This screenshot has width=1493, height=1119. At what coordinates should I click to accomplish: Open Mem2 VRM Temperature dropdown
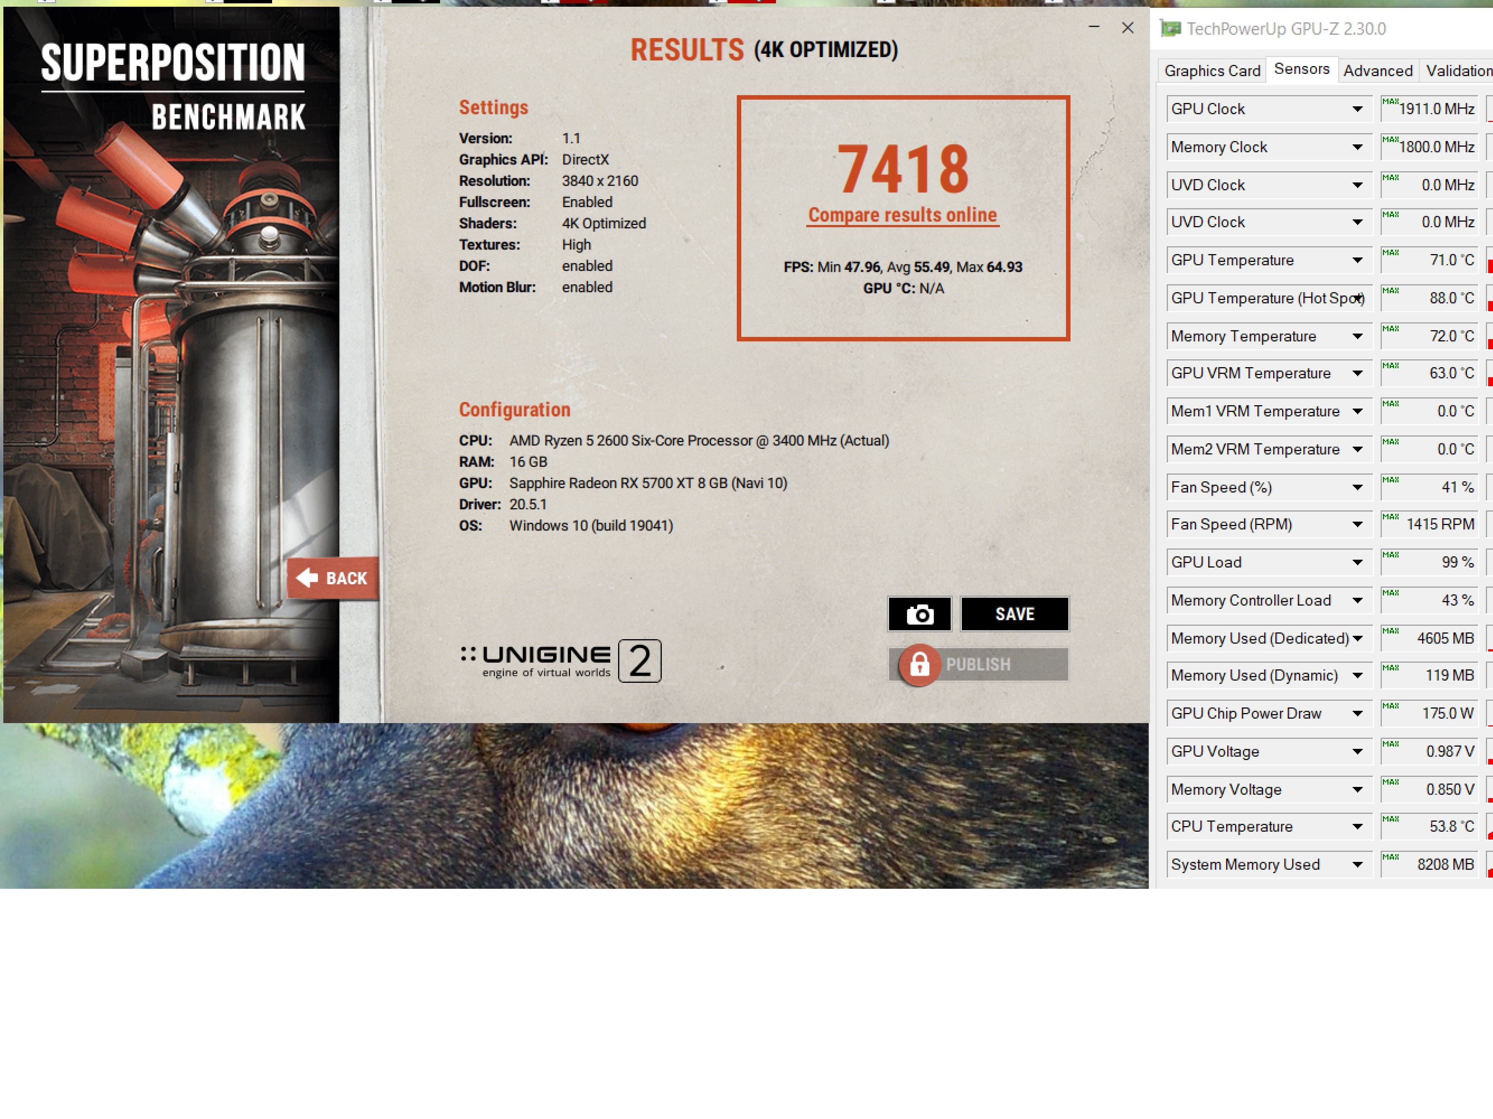tap(1358, 449)
